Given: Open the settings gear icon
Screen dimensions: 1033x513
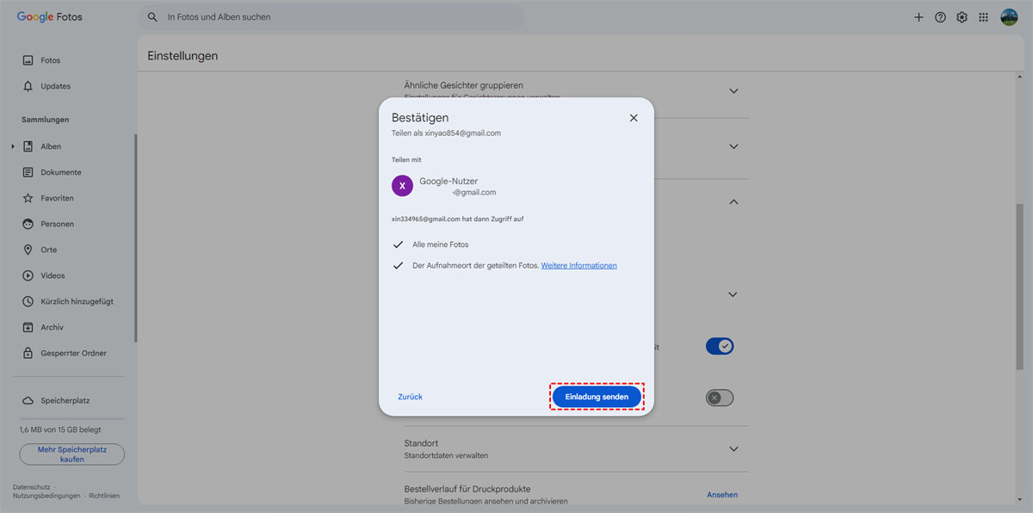Looking at the screenshot, I should click(962, 17).
